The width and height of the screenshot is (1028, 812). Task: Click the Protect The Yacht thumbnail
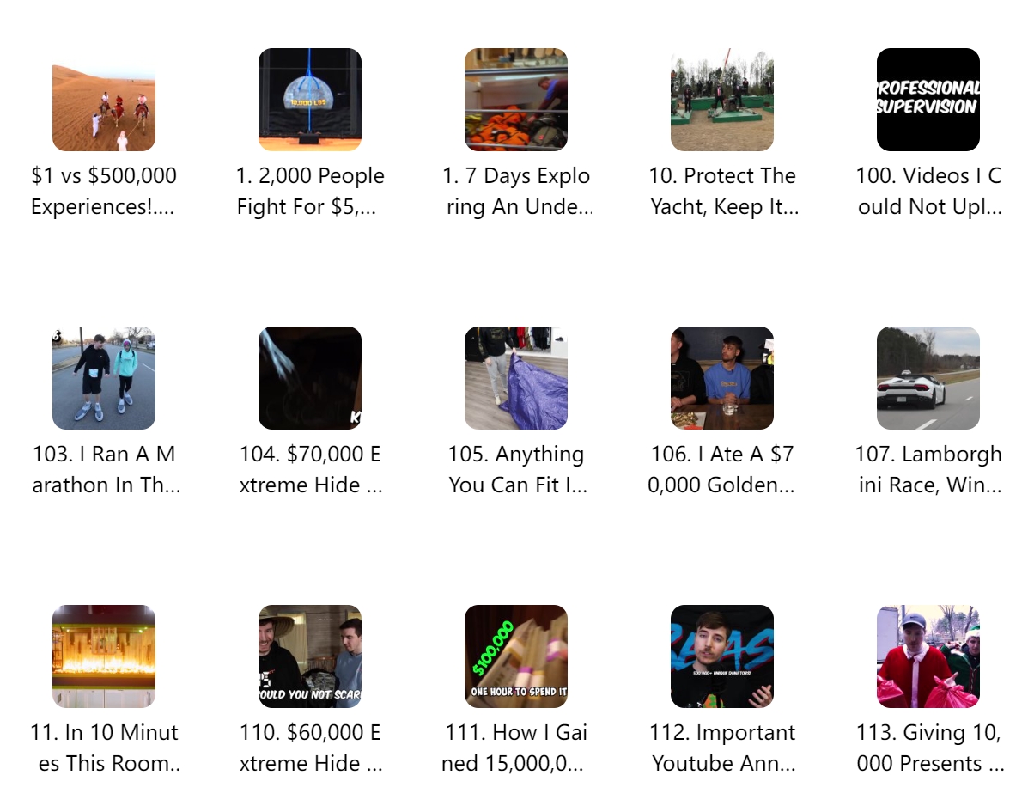(x=721, y=100)
